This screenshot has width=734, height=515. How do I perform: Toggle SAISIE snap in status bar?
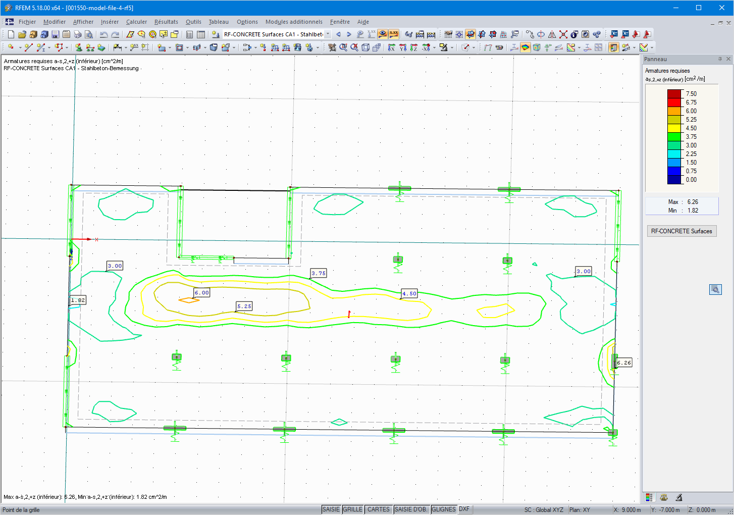(x=331, y=509)
